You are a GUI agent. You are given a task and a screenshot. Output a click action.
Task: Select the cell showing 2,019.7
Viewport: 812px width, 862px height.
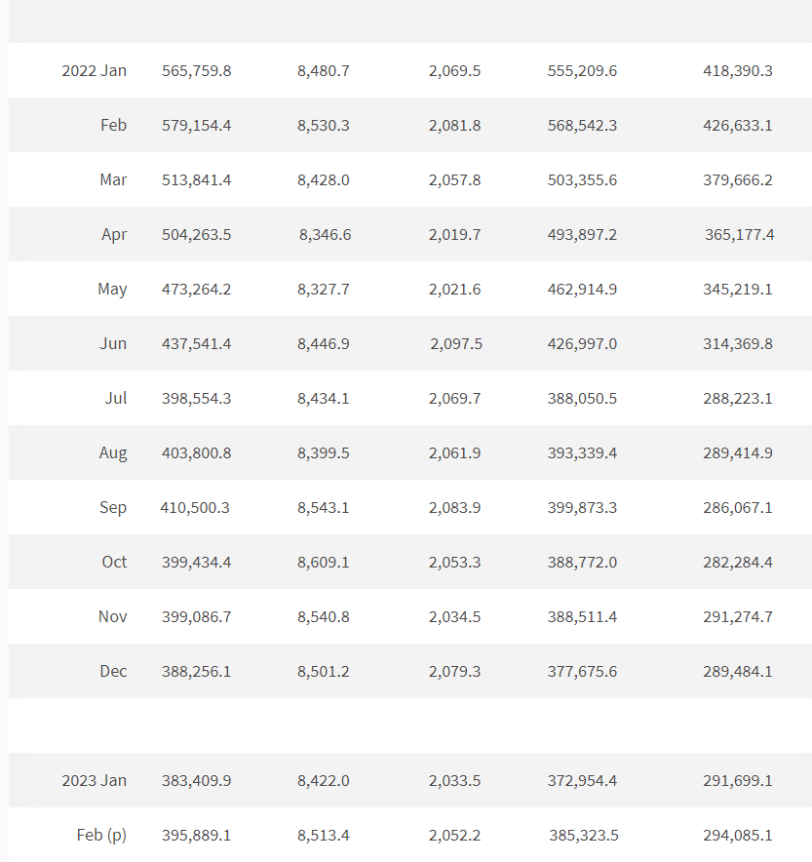point(454,235)
